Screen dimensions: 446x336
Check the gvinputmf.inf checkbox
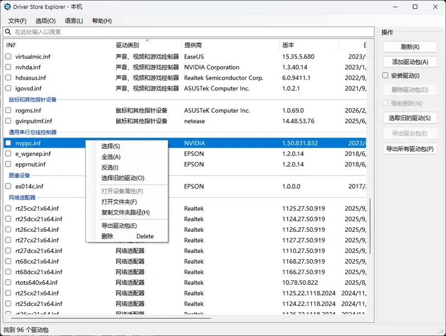8,121
